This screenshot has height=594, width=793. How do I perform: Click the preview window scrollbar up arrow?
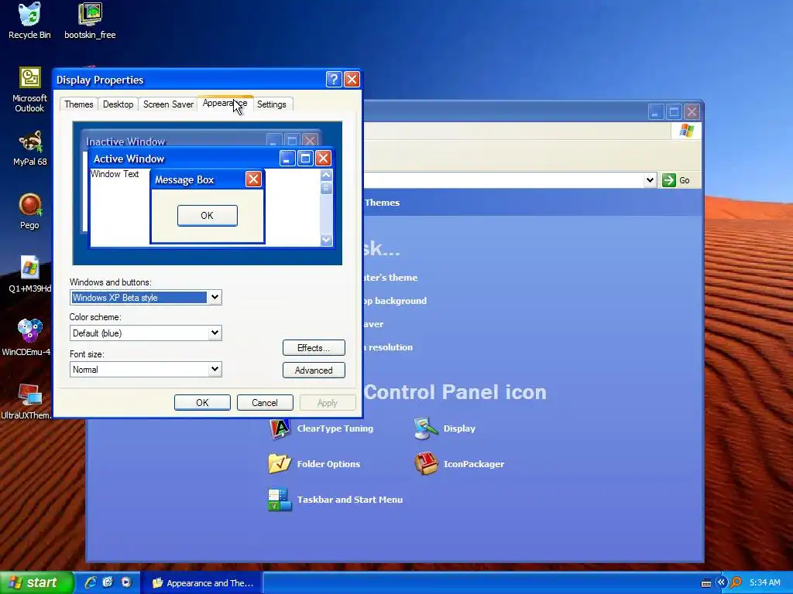[326, 176]
